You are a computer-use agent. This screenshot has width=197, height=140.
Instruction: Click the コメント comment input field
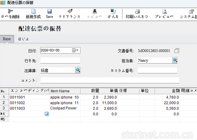[x=110, y=80]
